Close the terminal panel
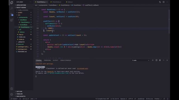 [167, 60]
